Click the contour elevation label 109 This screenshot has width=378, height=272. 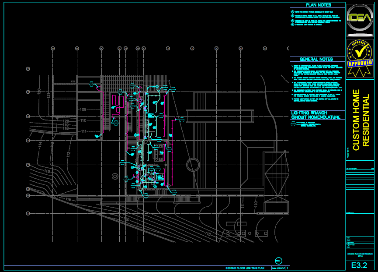click(83, 109)
